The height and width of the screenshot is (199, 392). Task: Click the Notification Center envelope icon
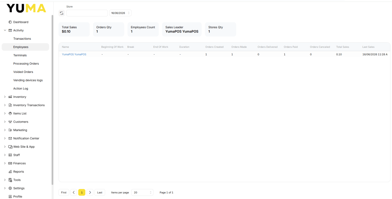(x=10, y=138)
